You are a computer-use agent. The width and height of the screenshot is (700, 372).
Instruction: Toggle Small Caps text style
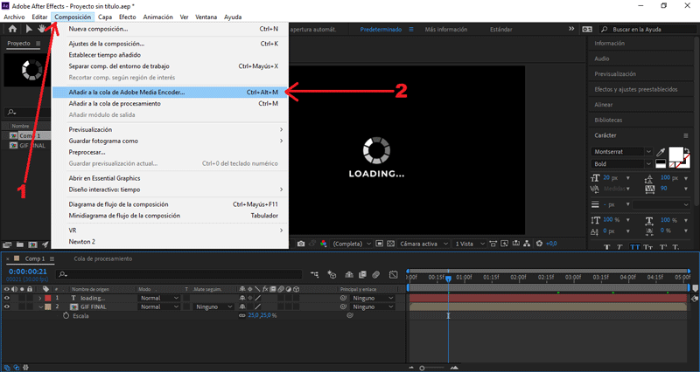(648, 247)
